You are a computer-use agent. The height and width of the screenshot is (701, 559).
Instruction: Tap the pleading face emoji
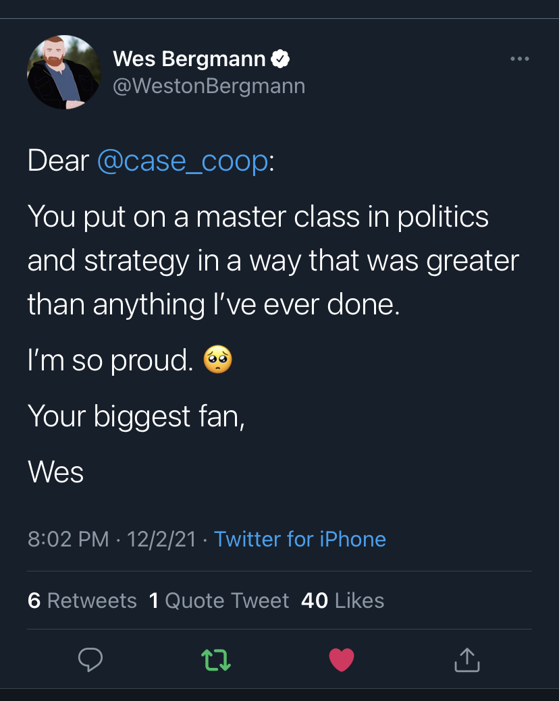click(218, 360)
